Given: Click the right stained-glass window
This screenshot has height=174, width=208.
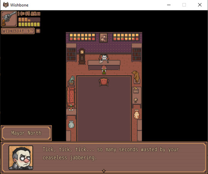Looking at the screenshot, I should tap(126, 37).
